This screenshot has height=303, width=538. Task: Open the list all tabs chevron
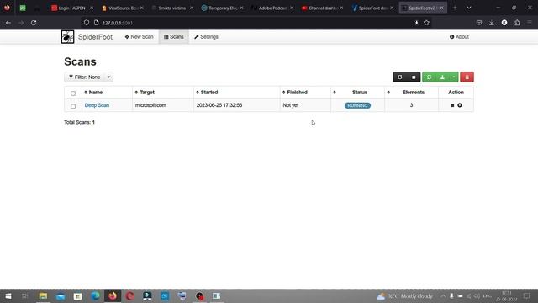tap(469, 8)
